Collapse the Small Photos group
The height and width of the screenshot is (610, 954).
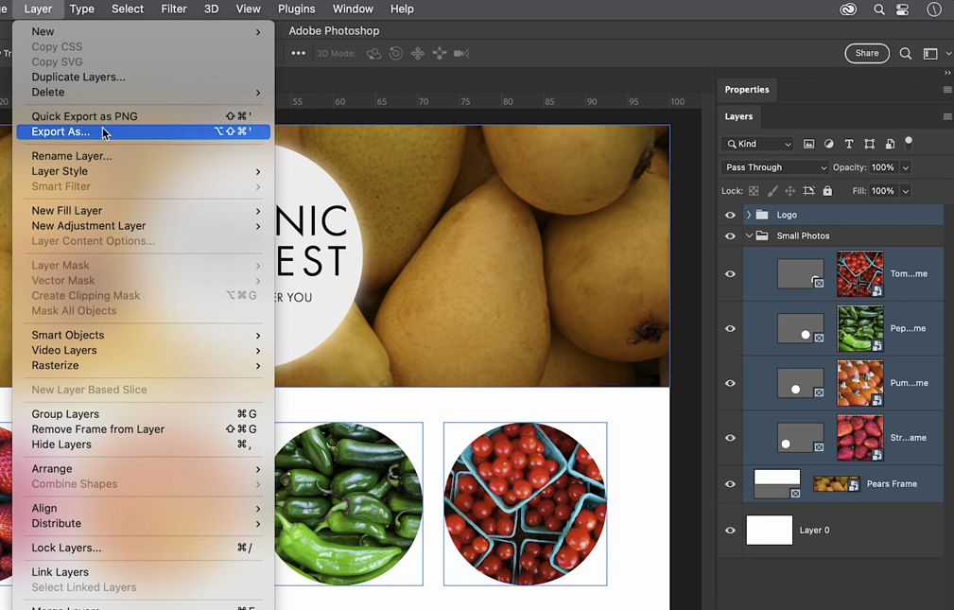point(749,236)
